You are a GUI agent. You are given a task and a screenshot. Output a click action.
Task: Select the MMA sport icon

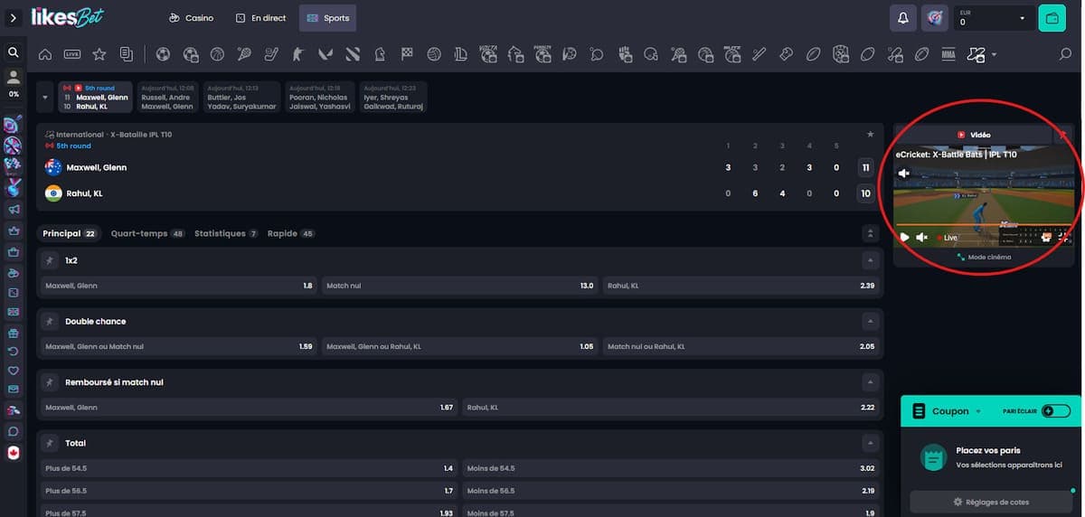coord(948,54)
